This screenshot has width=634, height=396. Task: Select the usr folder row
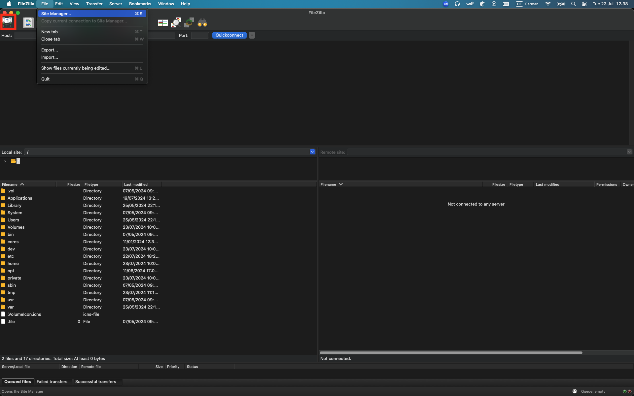click(x=158, y=300)
